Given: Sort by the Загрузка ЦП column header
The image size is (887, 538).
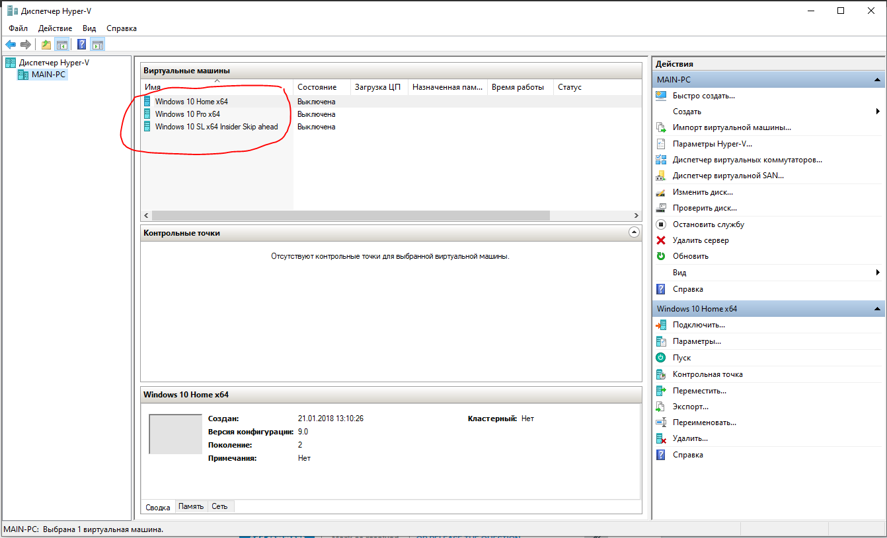Looking at the screenshot, I should (379, 87).
